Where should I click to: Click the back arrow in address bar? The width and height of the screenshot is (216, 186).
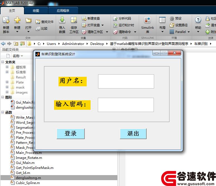pyautogui.click(x=3, y=44)
